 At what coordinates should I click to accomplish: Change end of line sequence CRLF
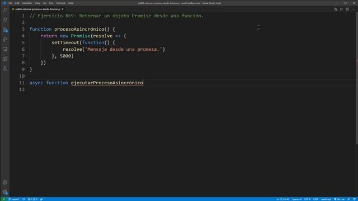point(315,199)
